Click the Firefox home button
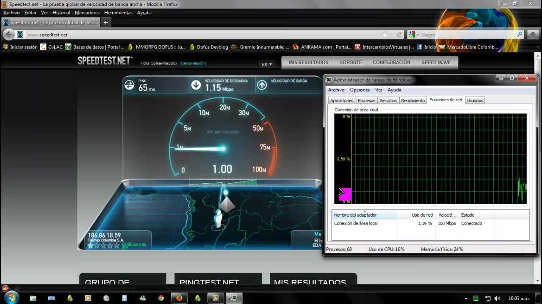The image size is (542, 304). point(533,35)
